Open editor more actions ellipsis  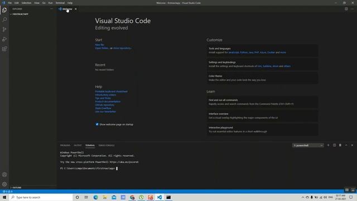[352, 9]
